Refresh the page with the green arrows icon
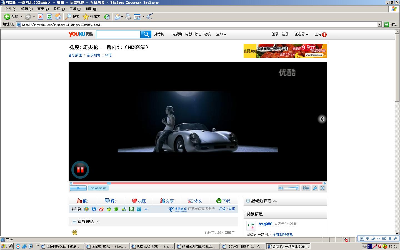 [x=49, y=17]
